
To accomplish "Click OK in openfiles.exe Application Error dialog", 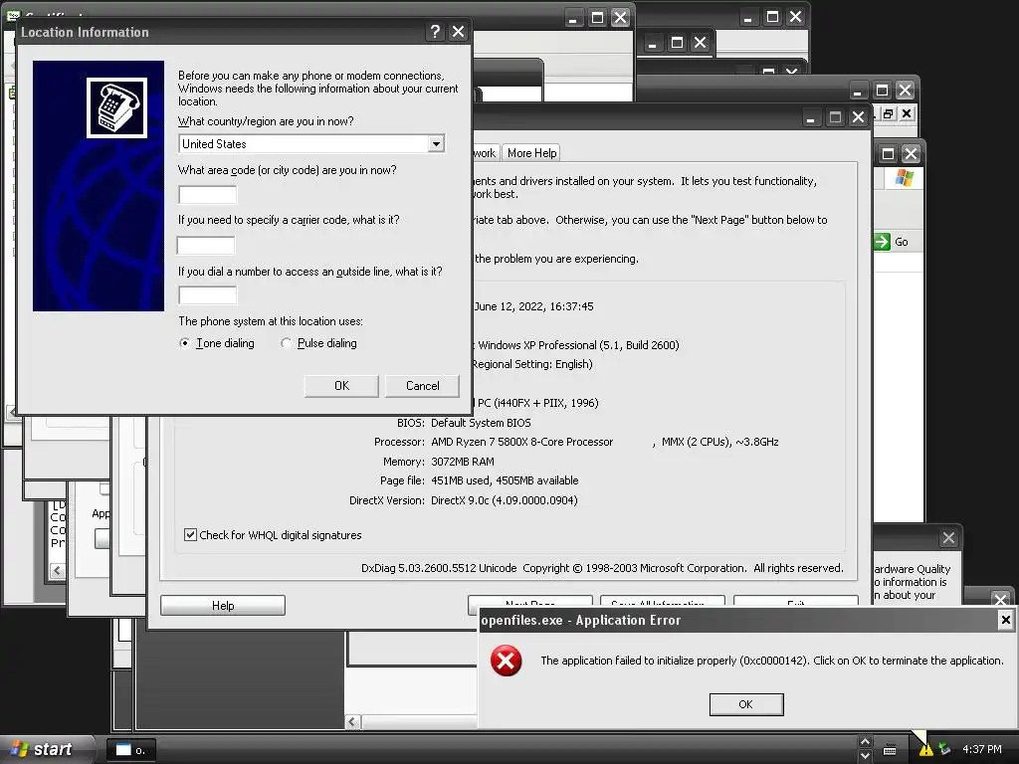I will pos(746,704).
